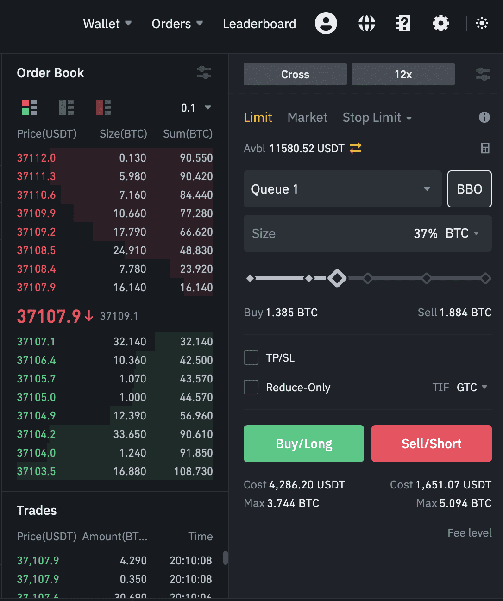Tick the TP/SL checkbox
Image resolution: width=503 pixels, height=601 pixels.
[x=251, y=357]
